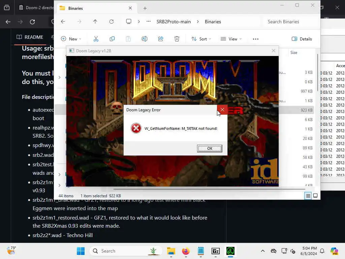Close the Doom Legacy Error dialog
Viewport: 345px width, 259px height.
coord(222,110)
